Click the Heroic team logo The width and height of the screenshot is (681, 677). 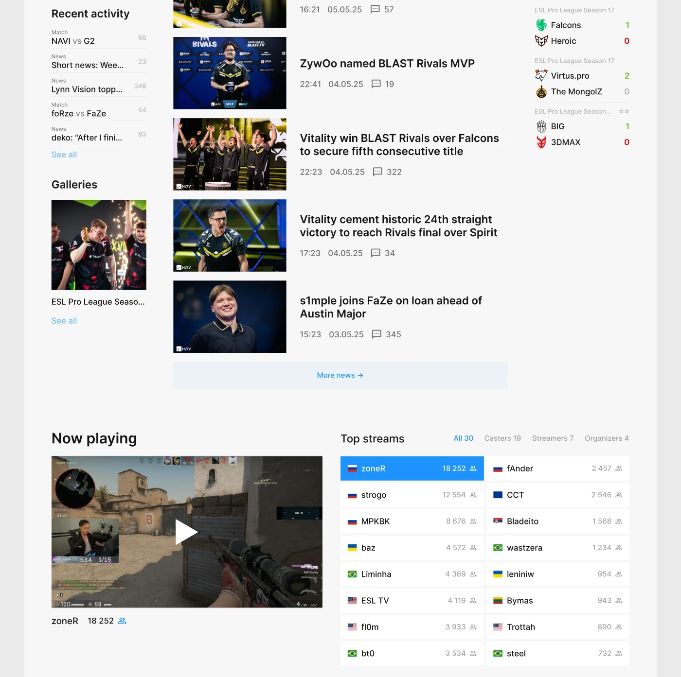[x=541, y=41]
